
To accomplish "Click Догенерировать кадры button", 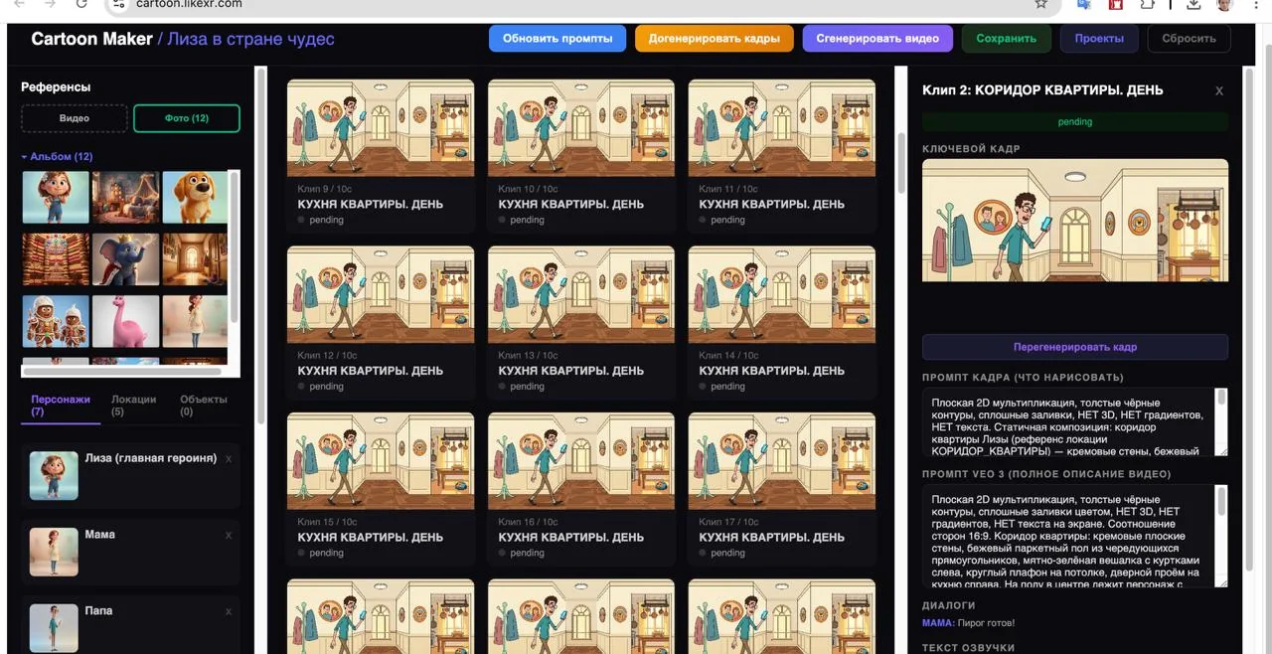I will [x=715, y=39].
